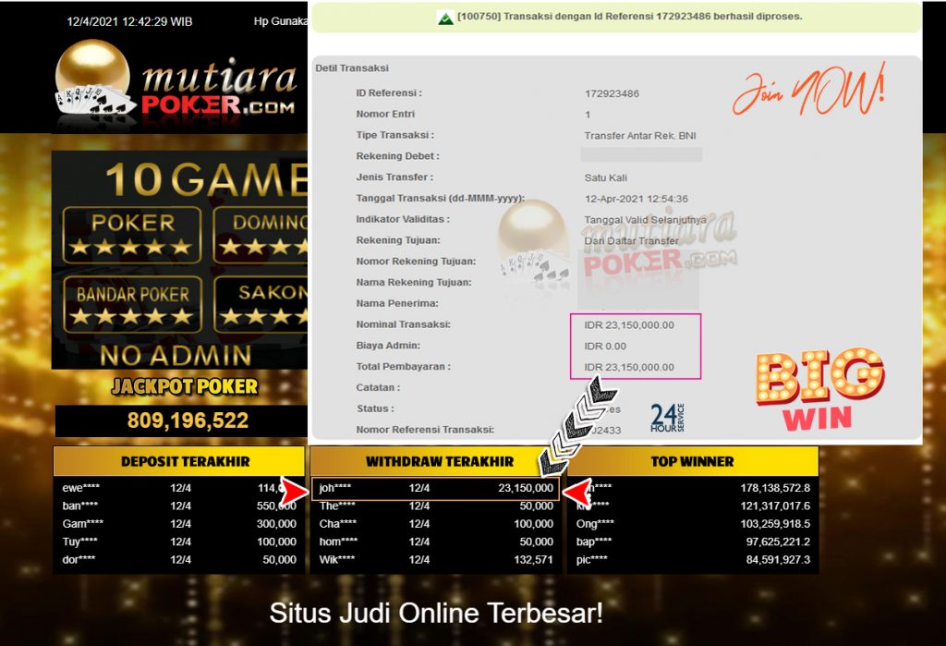Select the DEPOSIT TERAKHIR header
Image resolution: width=946 pixels, height=646 pixels.
179,461
